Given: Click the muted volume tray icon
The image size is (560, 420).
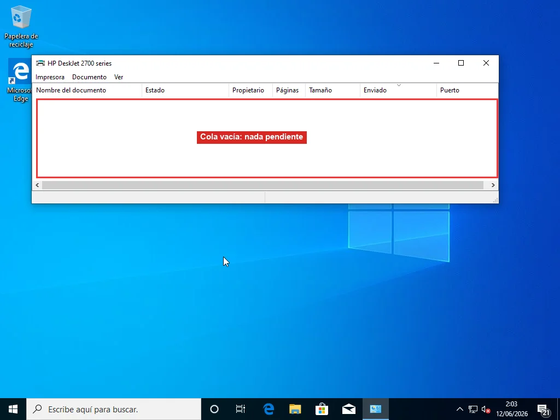Looking at the screenshot, I should [x=486, y=409].
